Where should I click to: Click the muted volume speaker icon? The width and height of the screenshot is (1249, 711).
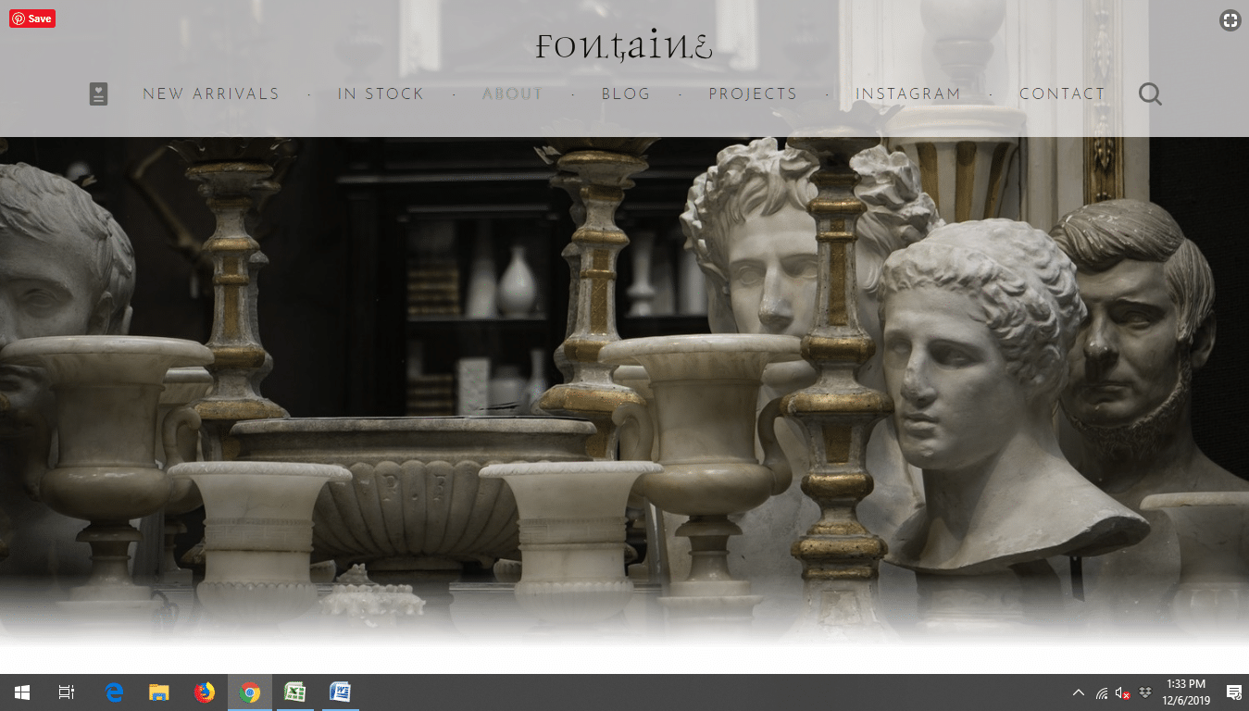[1123, 692]
